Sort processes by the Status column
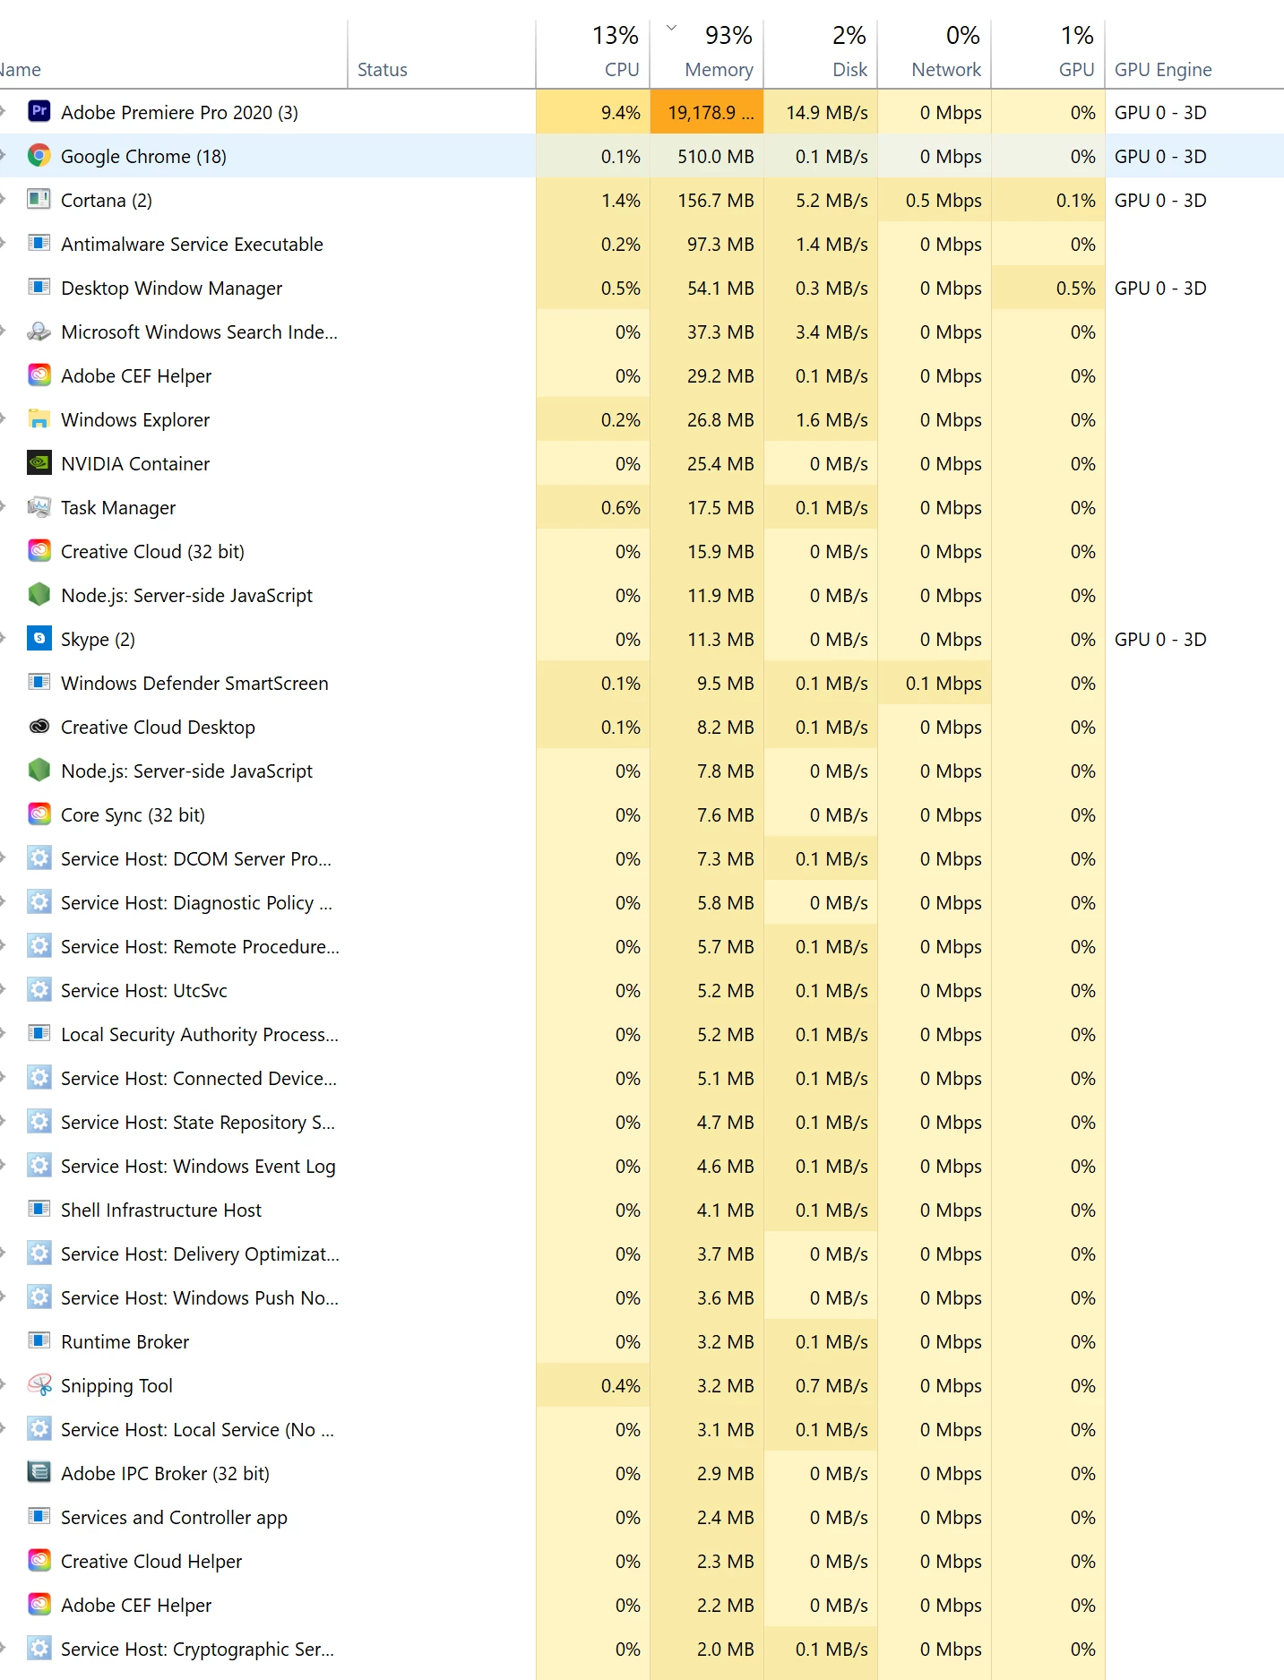The image size is (1284, 1680). click(x=442, y=55)
